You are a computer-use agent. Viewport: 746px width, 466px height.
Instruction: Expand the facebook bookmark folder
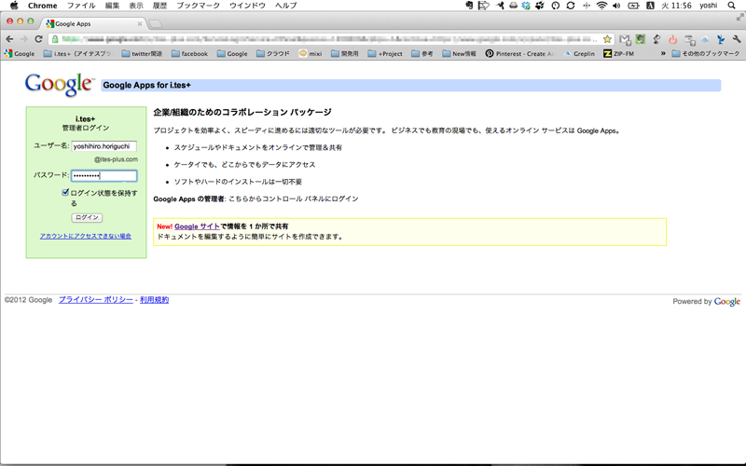(189, 54)
